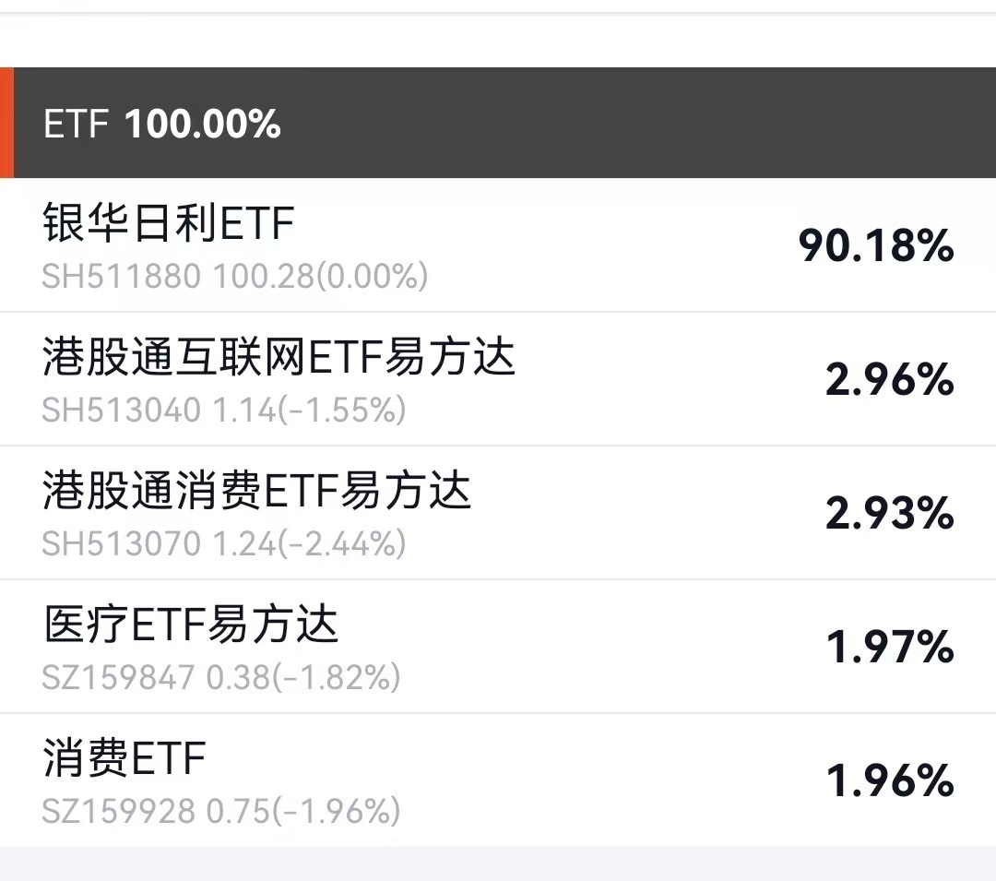Click the ETF category header label
This screenshot has width=996, height=881.
77,124
